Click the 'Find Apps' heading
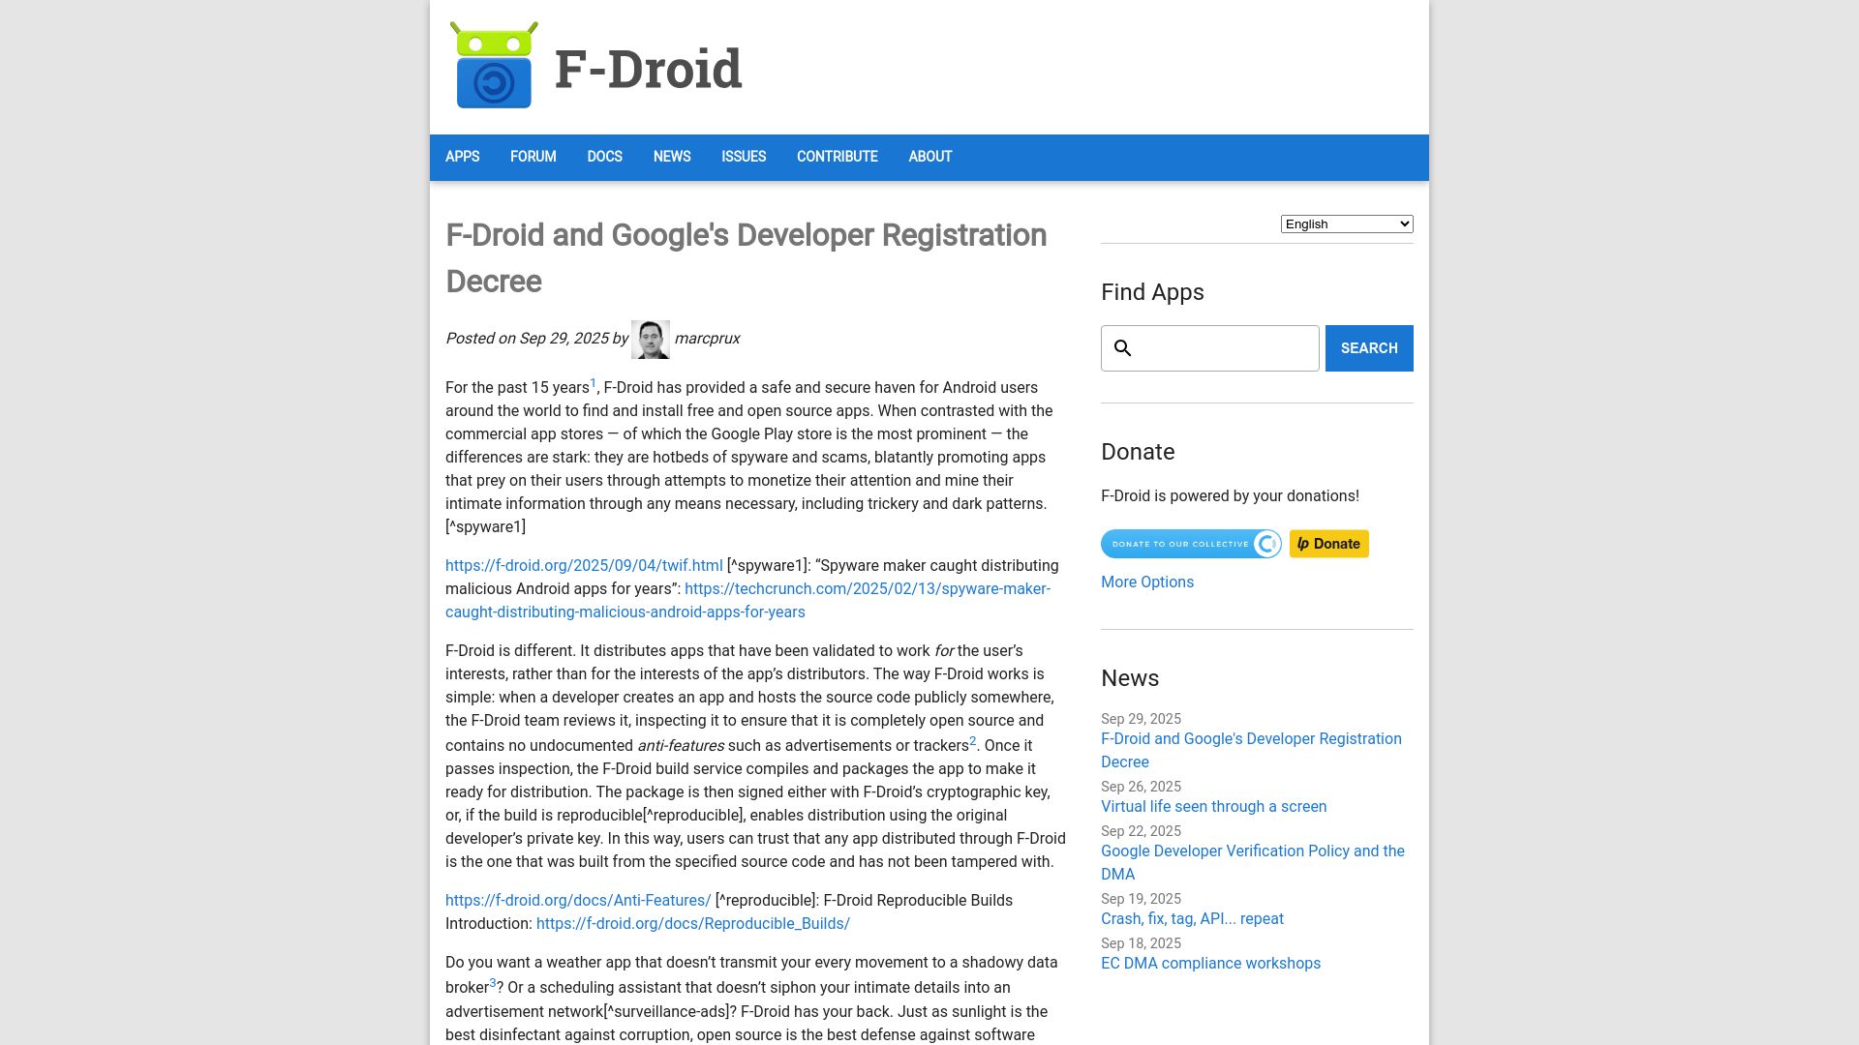The image size is (1859, 1045). point(1152,292)
